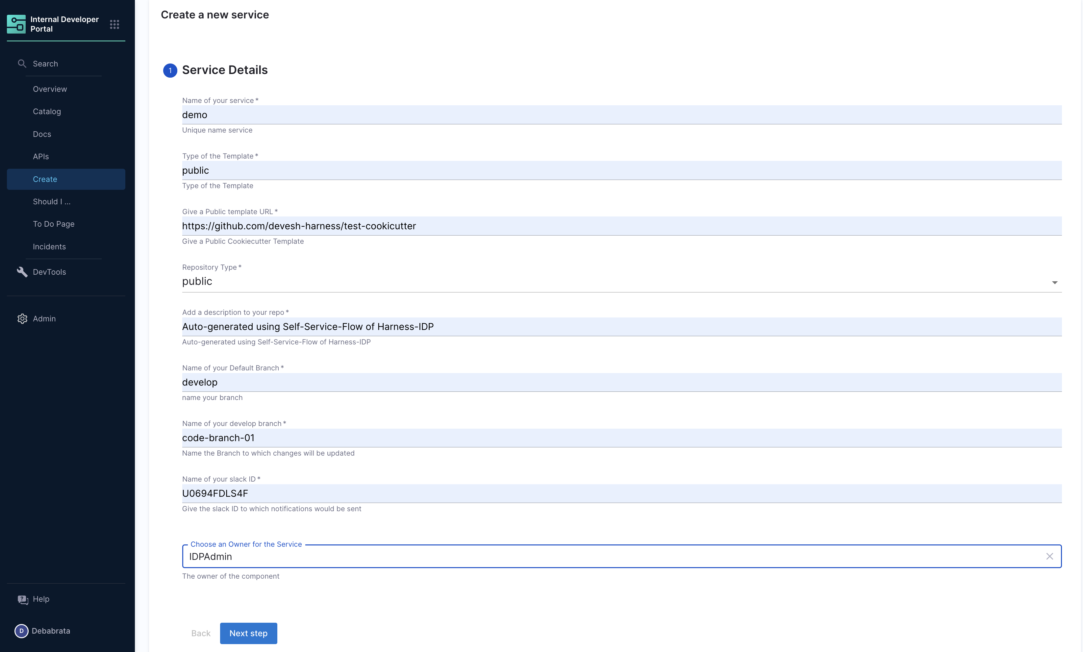This screenshot has height=652, width=1083.
Task: Click the Search magnifier icon in sidebar
Action: [x=22, y=64]
